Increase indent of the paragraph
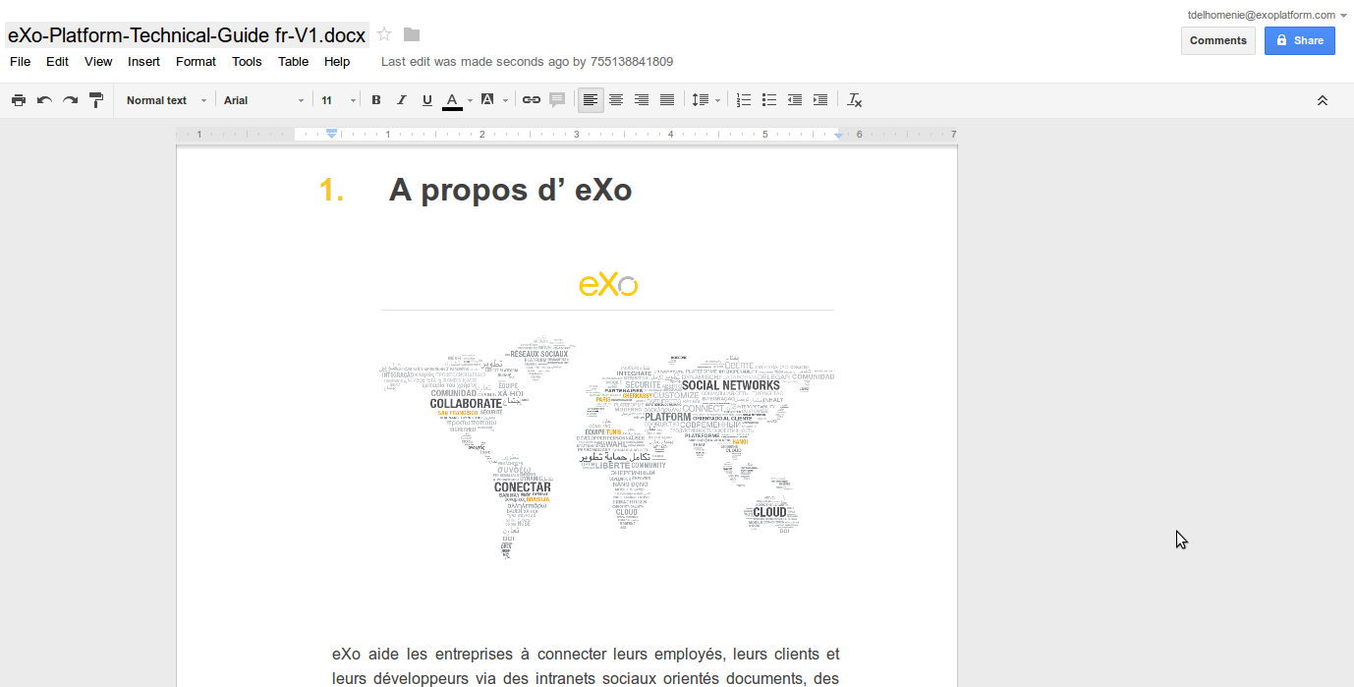This screenshot has height=687, width=1354. 820,100
